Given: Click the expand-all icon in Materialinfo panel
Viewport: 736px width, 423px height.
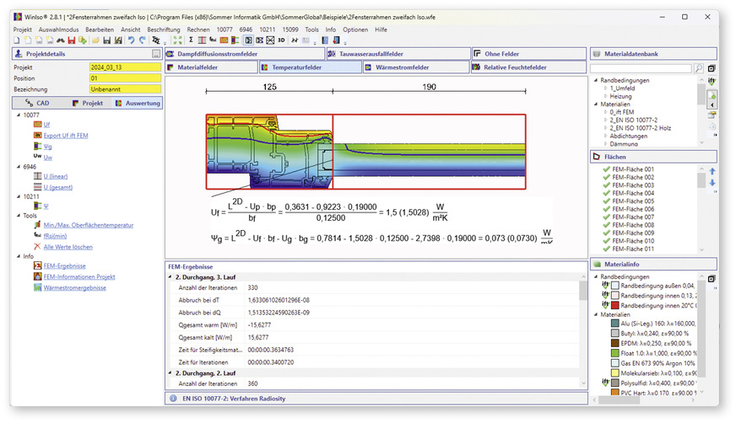Looking at the screenshot, I should (x=712, y=279).
